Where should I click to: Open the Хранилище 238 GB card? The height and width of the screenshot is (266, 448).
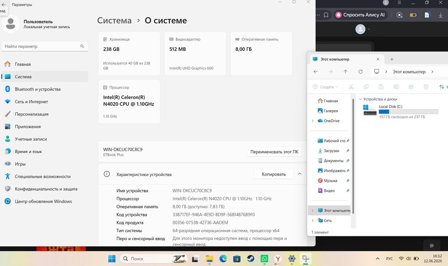click(129, 54)
